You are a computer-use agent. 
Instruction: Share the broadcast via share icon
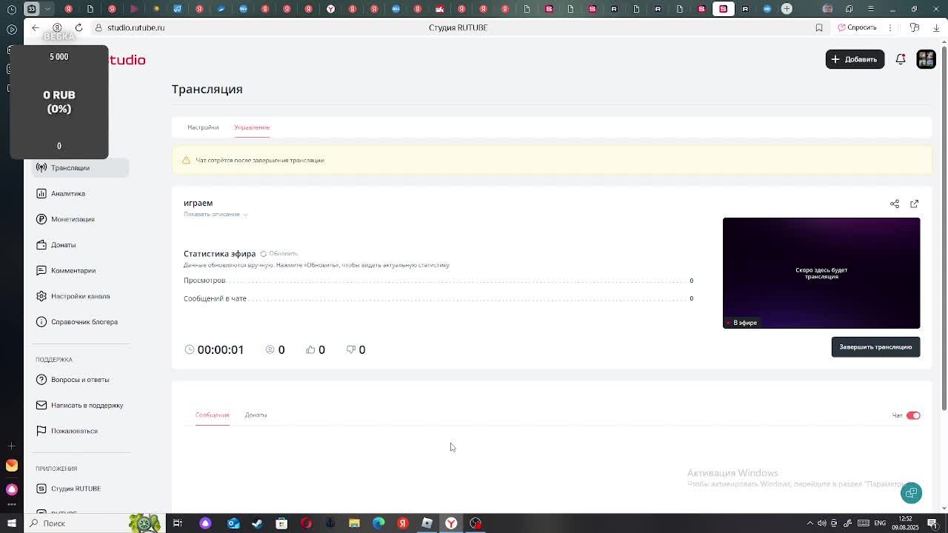coord(895,204)
